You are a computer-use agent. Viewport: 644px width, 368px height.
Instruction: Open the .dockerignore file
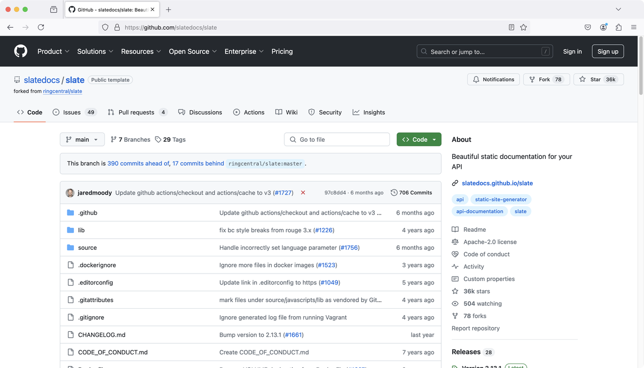97,265
